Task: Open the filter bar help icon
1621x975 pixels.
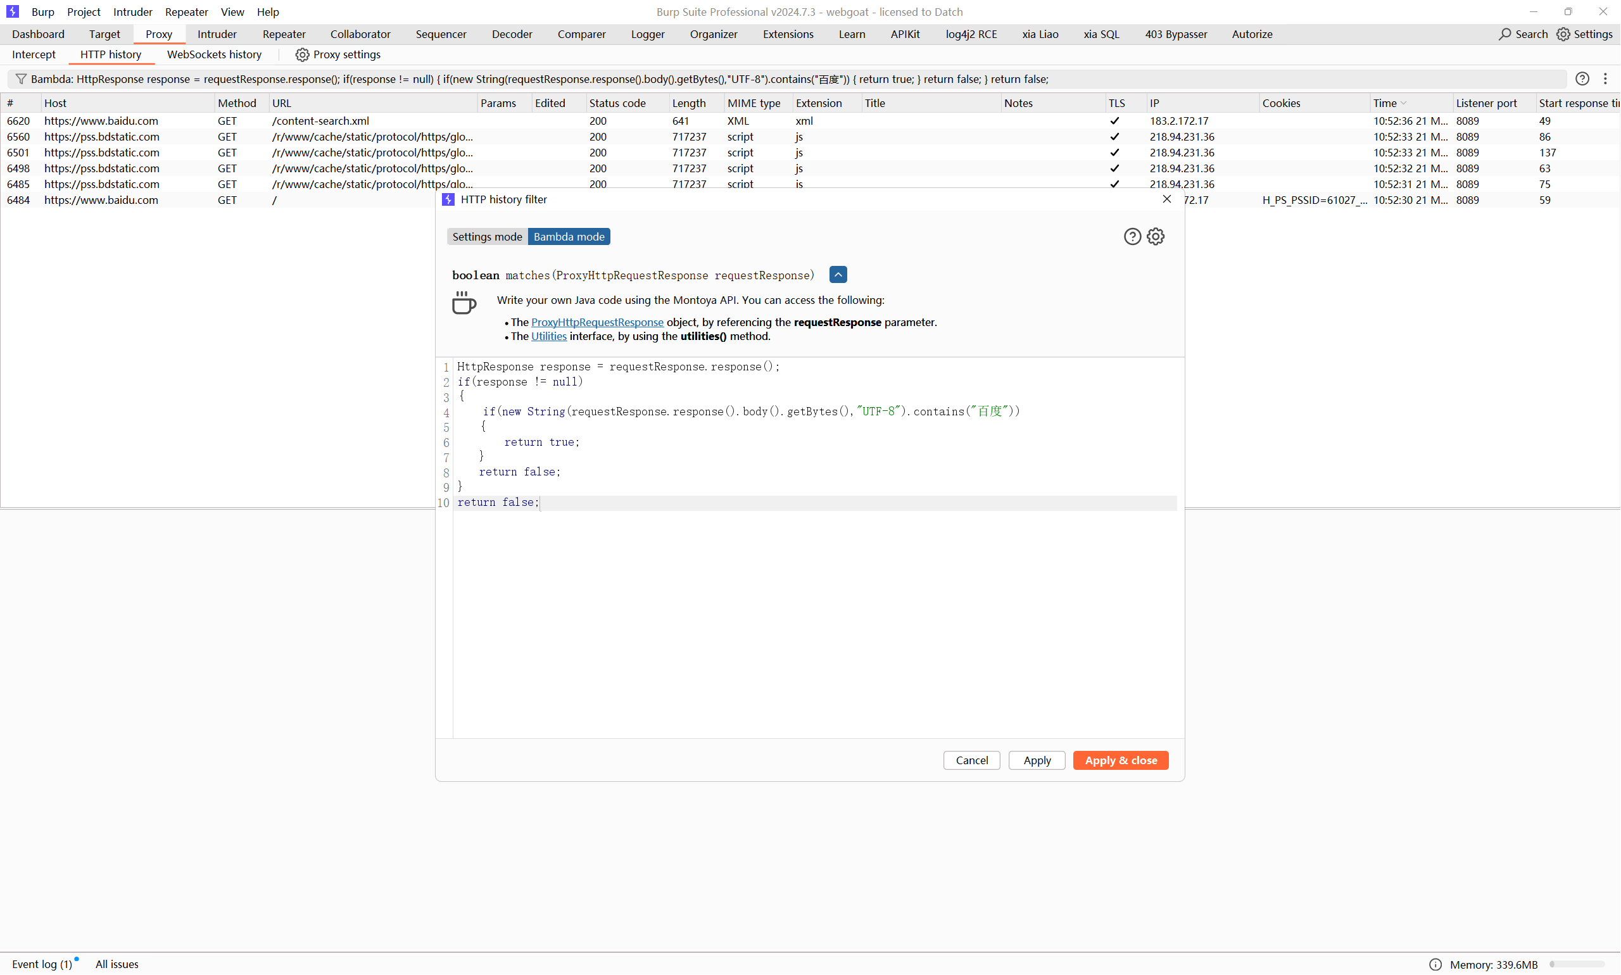Action: (x=1582, y=79)
